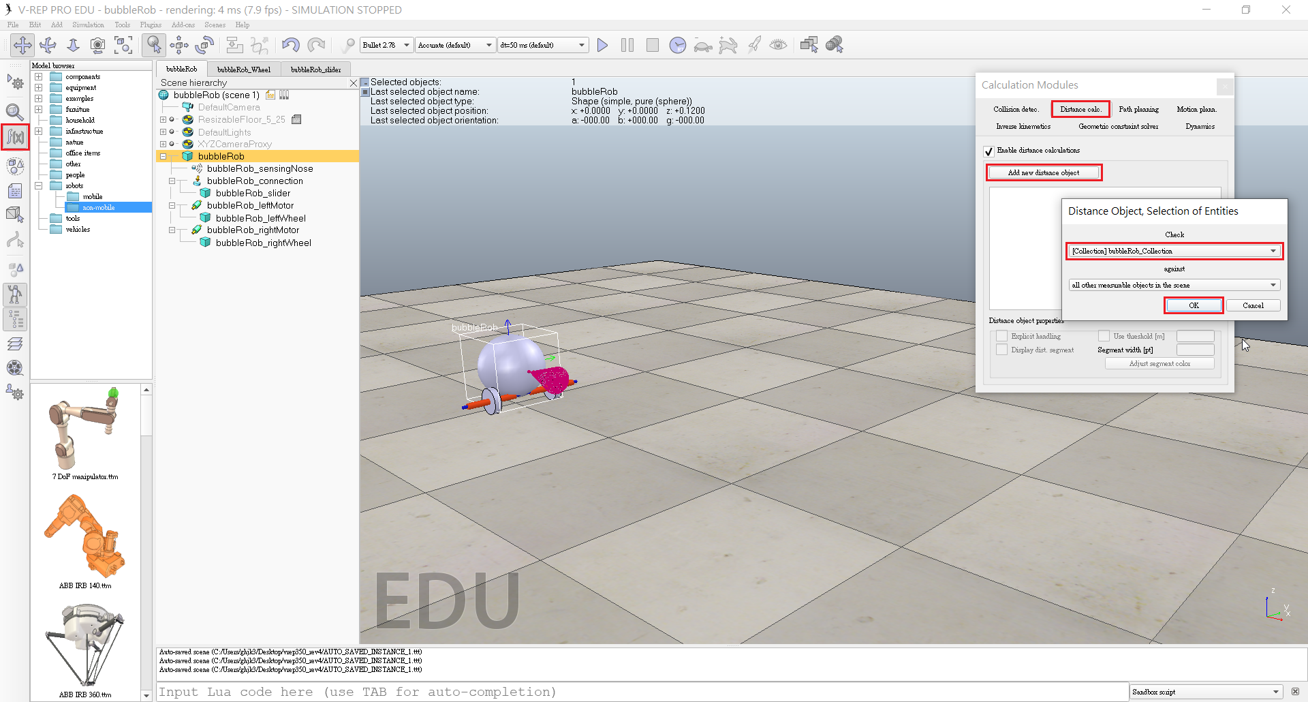Click the Redo arrow icon

[316, 46]
